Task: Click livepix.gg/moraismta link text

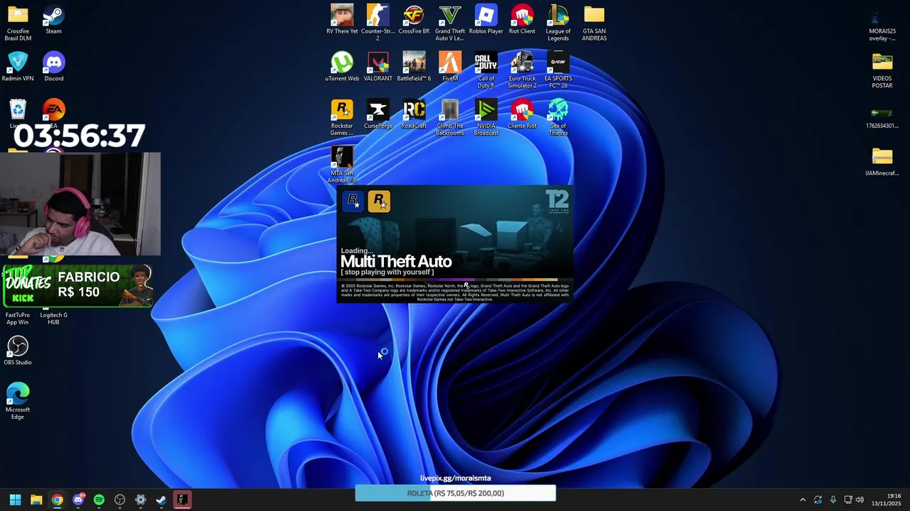Action: 456,478
